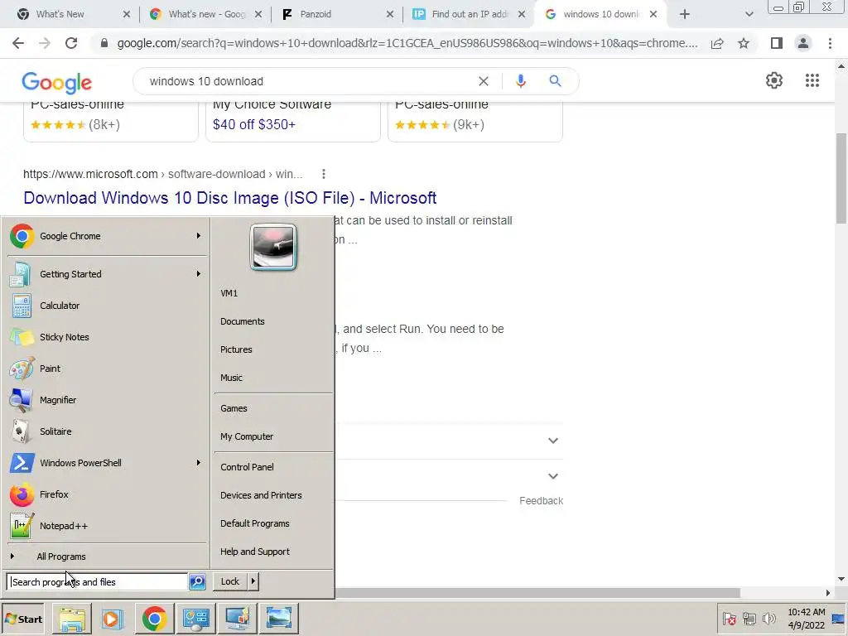Click the network tray icon
This screenshot has width=848, height=636.
coord(749,619)
